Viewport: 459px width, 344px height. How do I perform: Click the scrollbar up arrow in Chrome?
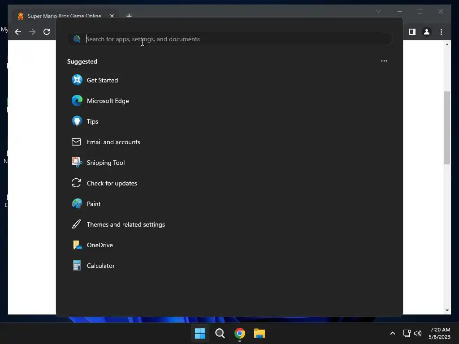point(447,44)
